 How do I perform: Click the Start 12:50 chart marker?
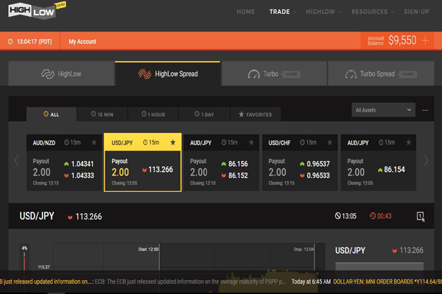[x=148, y=249]
